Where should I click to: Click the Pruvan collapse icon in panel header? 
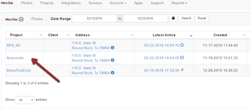pos(21,19)
